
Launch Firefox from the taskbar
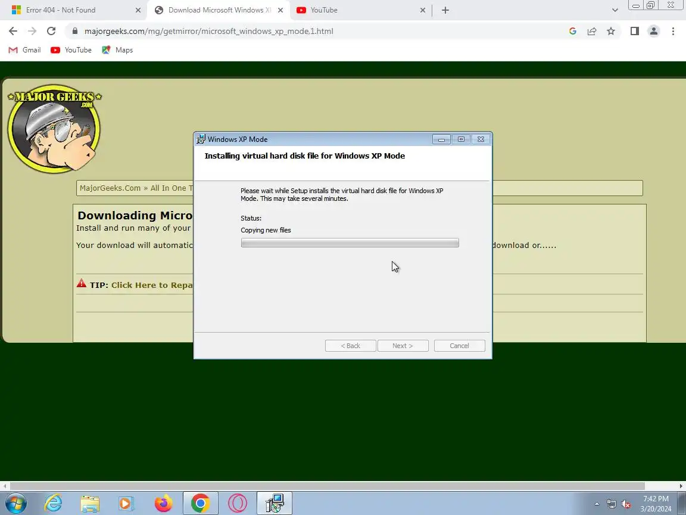click(163, 503)
